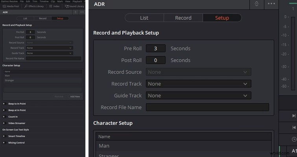Screen dimensions: 297x157
Task: Open the Sound Library panel
Action: tap(74, 6)
